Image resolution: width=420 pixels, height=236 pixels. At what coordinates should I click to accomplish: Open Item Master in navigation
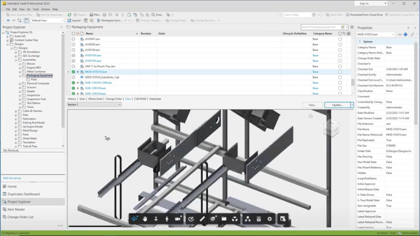16,210
